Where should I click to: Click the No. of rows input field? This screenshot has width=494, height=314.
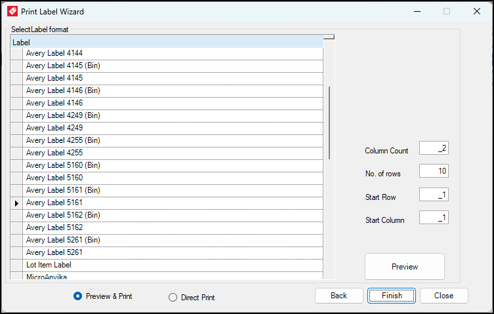pyautogui.click(x=434, y=171)
